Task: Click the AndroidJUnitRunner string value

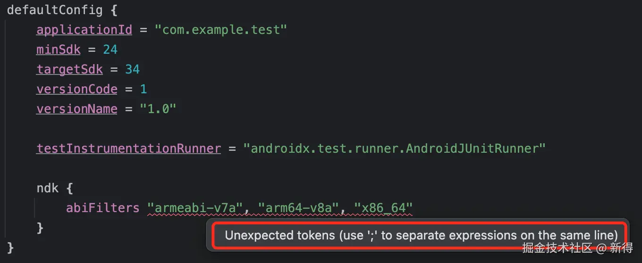Action: click(394, 148)
